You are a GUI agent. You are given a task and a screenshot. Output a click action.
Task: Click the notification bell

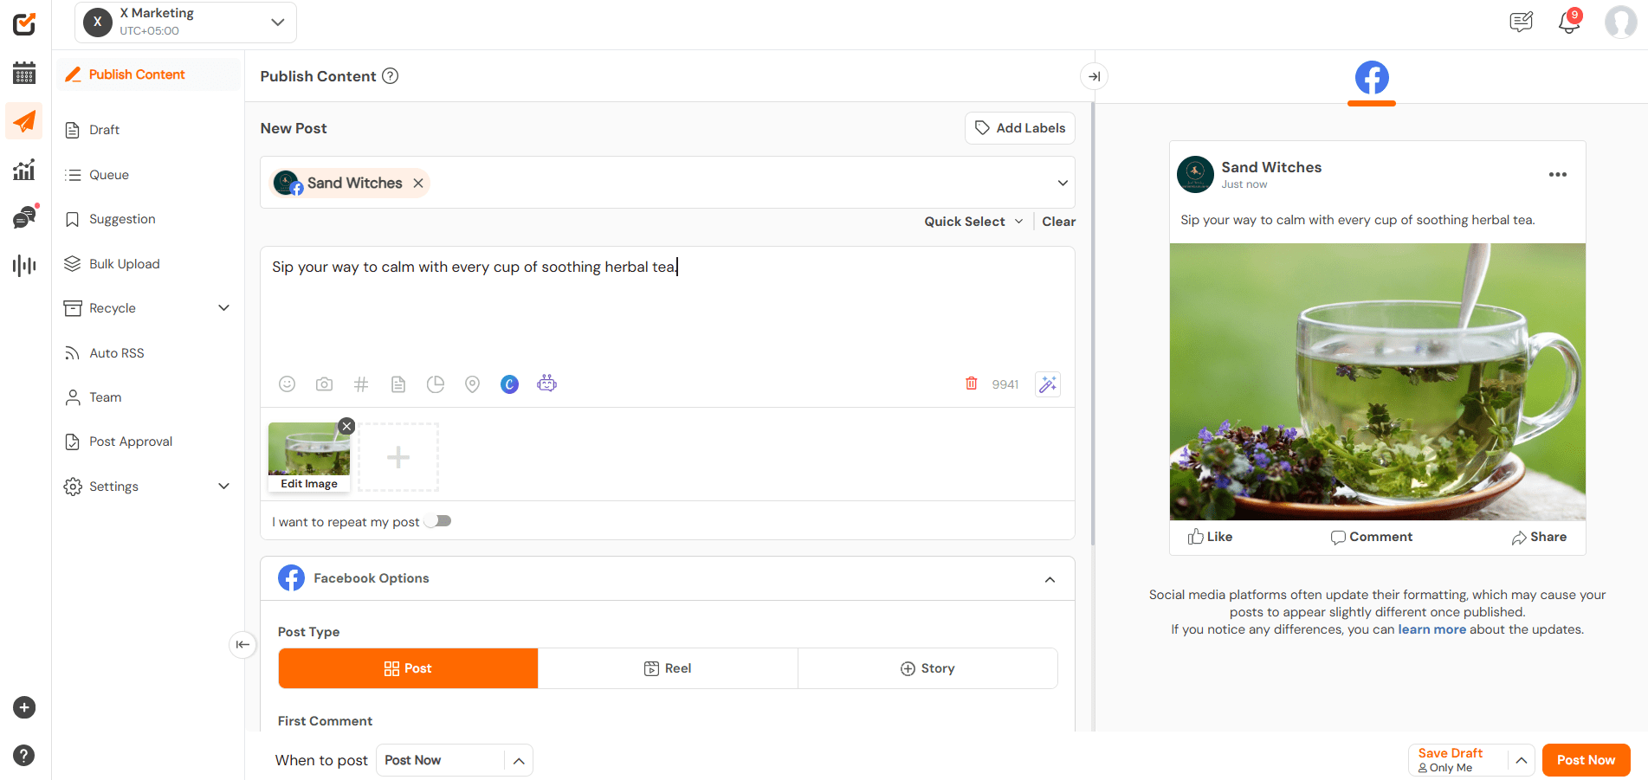(1568, 22)
